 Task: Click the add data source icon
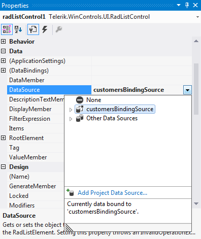[x=70, y=192]
